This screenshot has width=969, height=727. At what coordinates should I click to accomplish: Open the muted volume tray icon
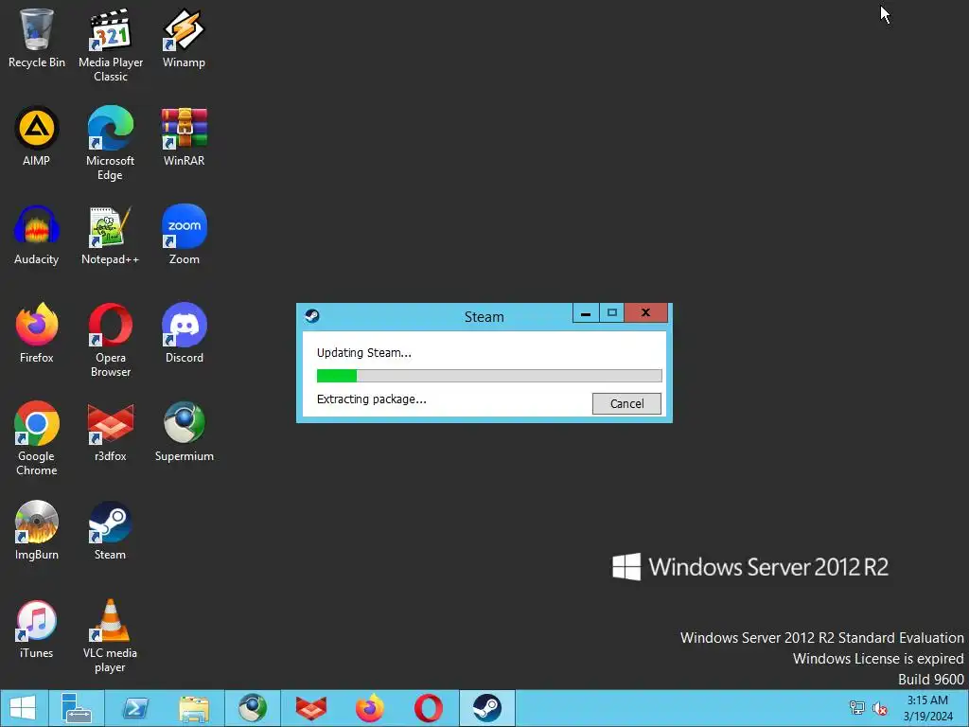point(880,708)
